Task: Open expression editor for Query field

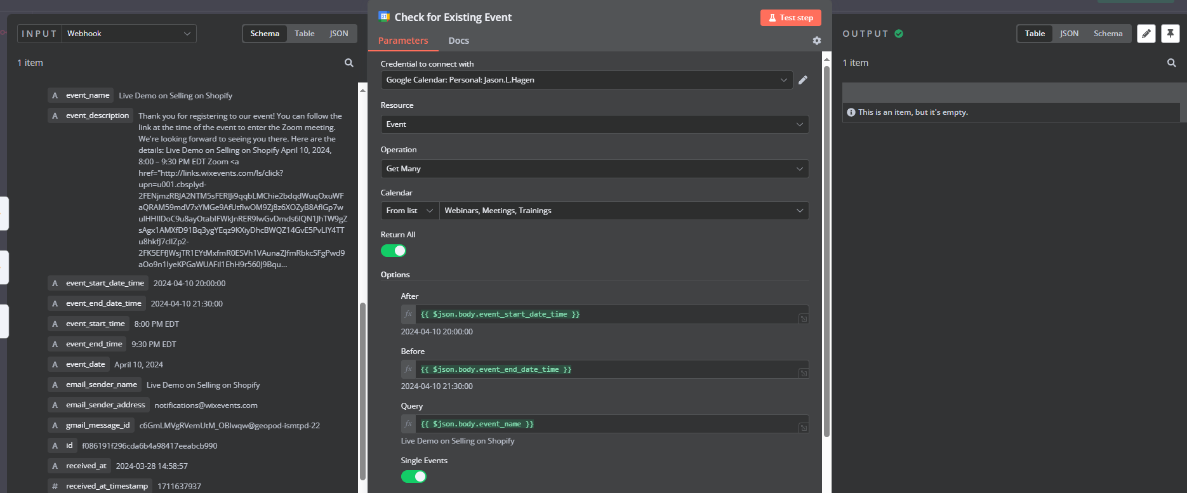Action: point(804,428)
